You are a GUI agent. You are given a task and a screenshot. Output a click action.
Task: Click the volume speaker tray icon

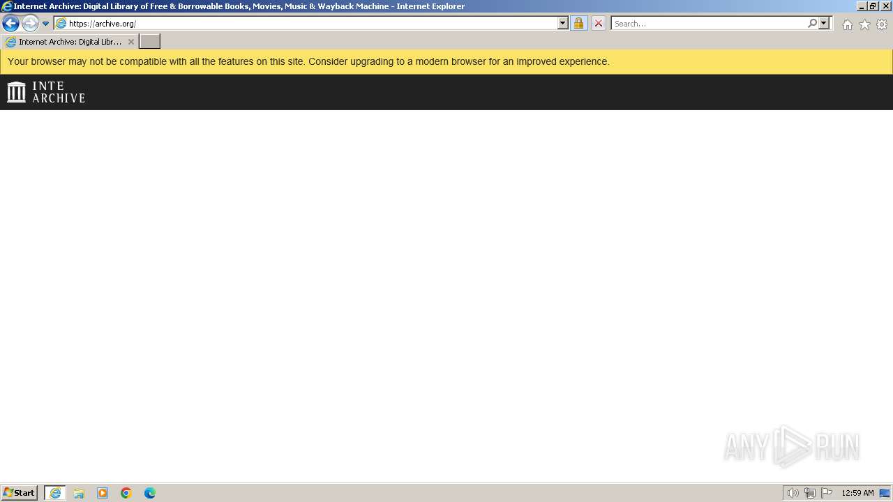tap(793, 493)
